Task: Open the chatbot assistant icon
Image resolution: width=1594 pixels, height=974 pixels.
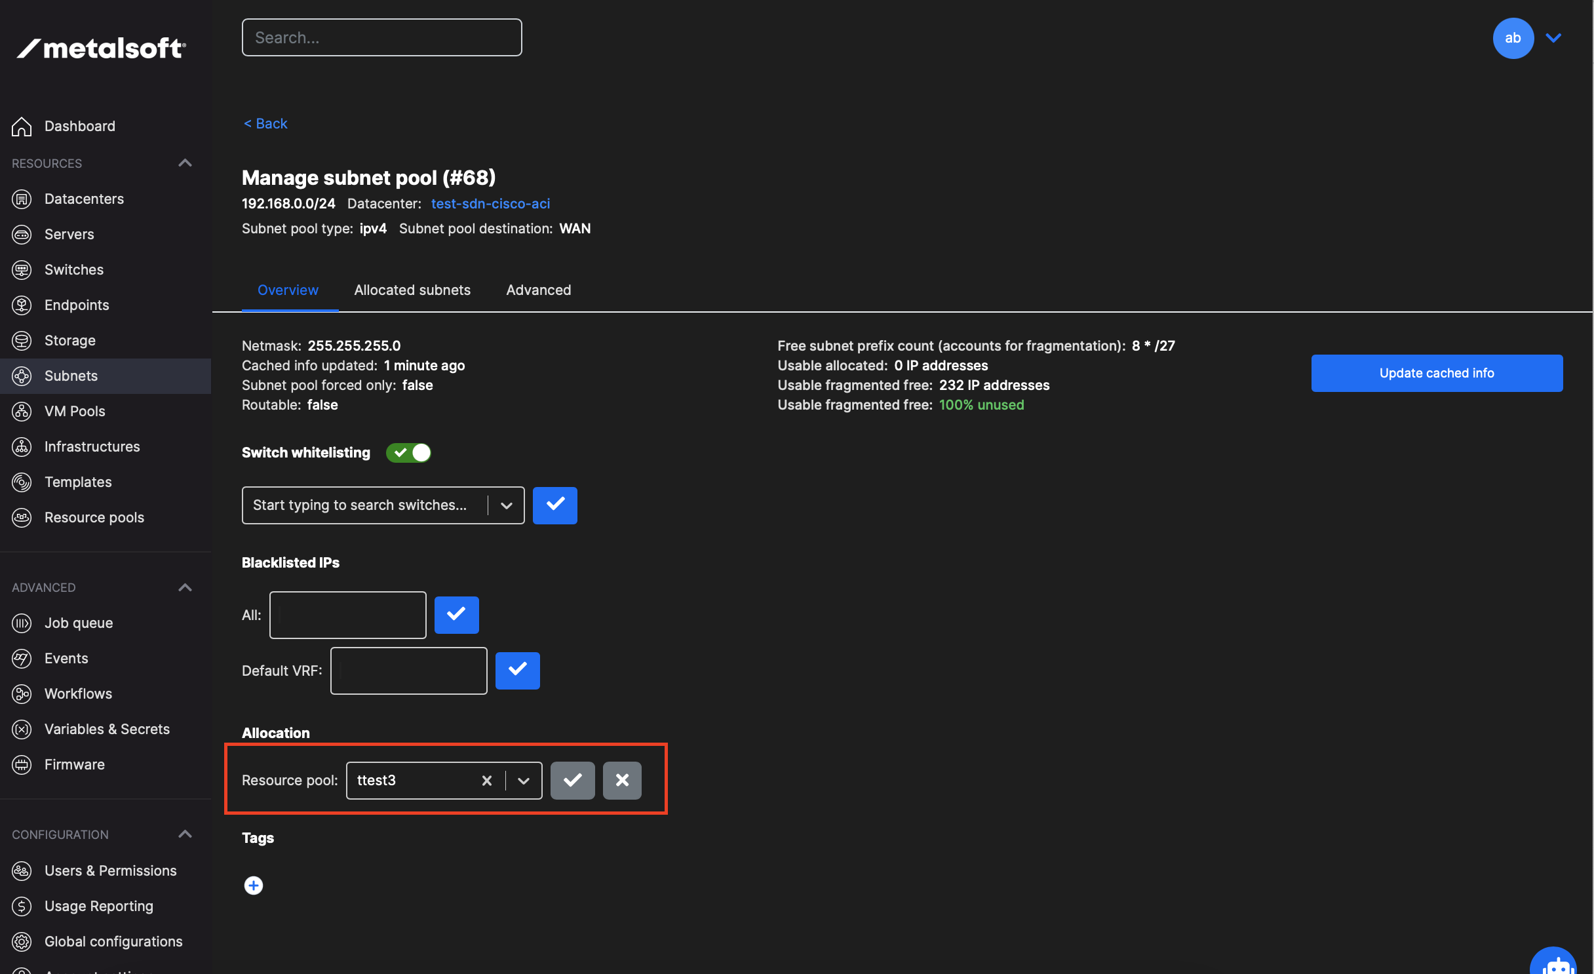Action: (x=1554, y=965)
